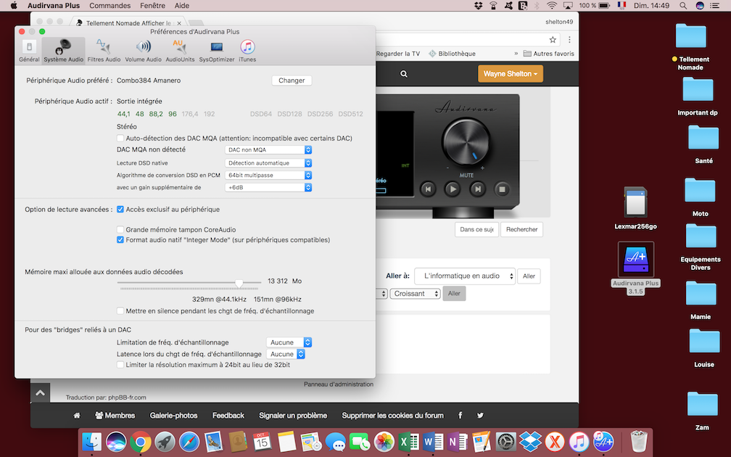Open the SysOptimizer preferences pane
Viewport: 731px width, 457px height.
[217, 51]
